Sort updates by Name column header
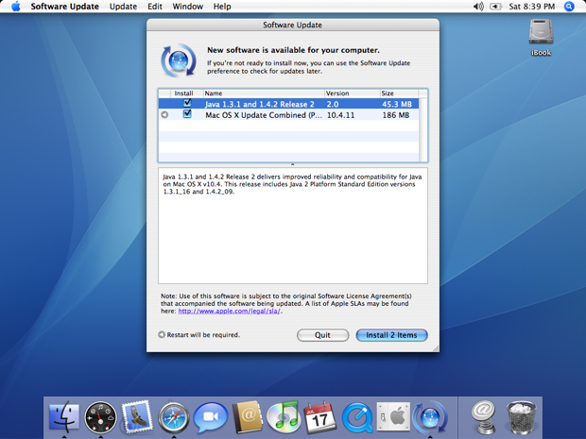Image resolution: width=586 pixels, height=439 pixels. [264, 93]
